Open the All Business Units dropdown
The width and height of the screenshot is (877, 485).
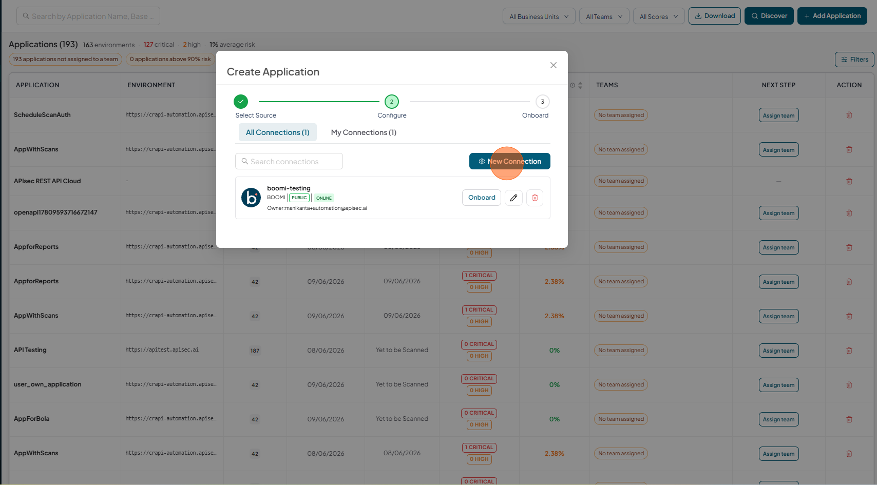tap(539, 16)
